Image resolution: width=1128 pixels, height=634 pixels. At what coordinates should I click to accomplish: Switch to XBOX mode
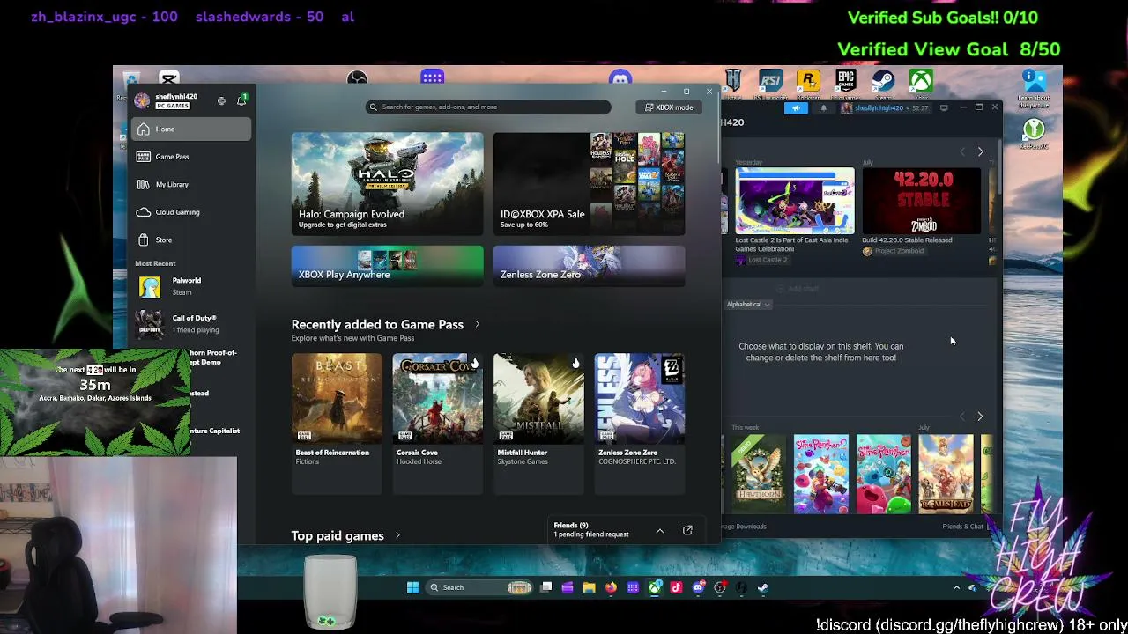pyautogui.click(x=669, y=107)
